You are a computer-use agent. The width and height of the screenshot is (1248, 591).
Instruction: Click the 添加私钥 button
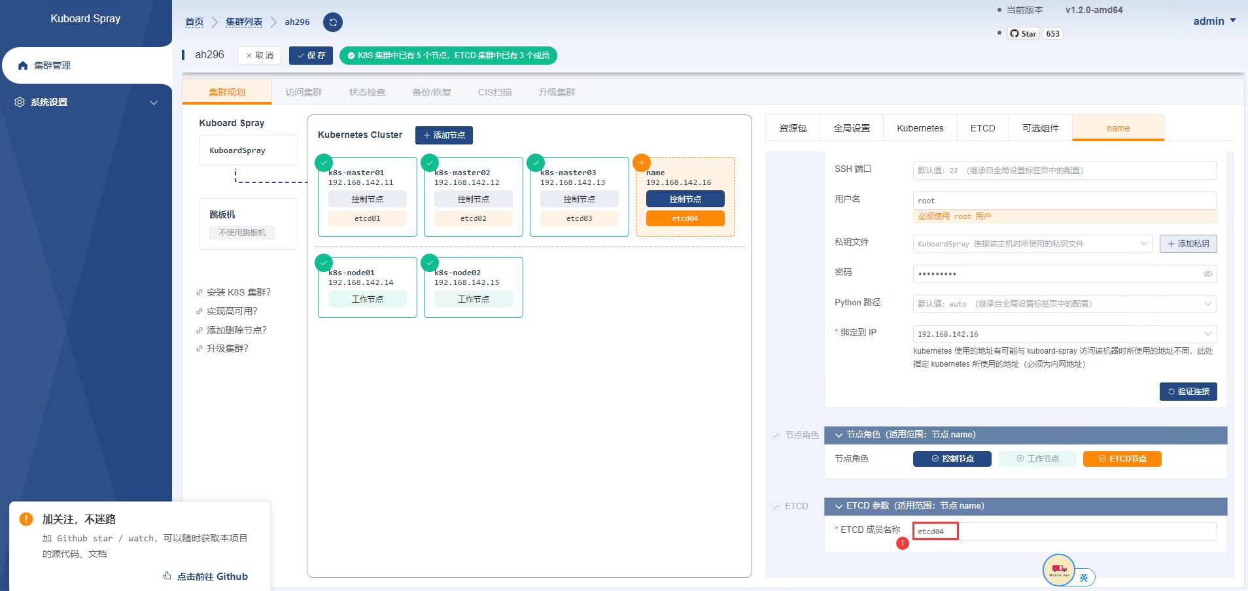pyautogui.click(x=1188, y=244)
